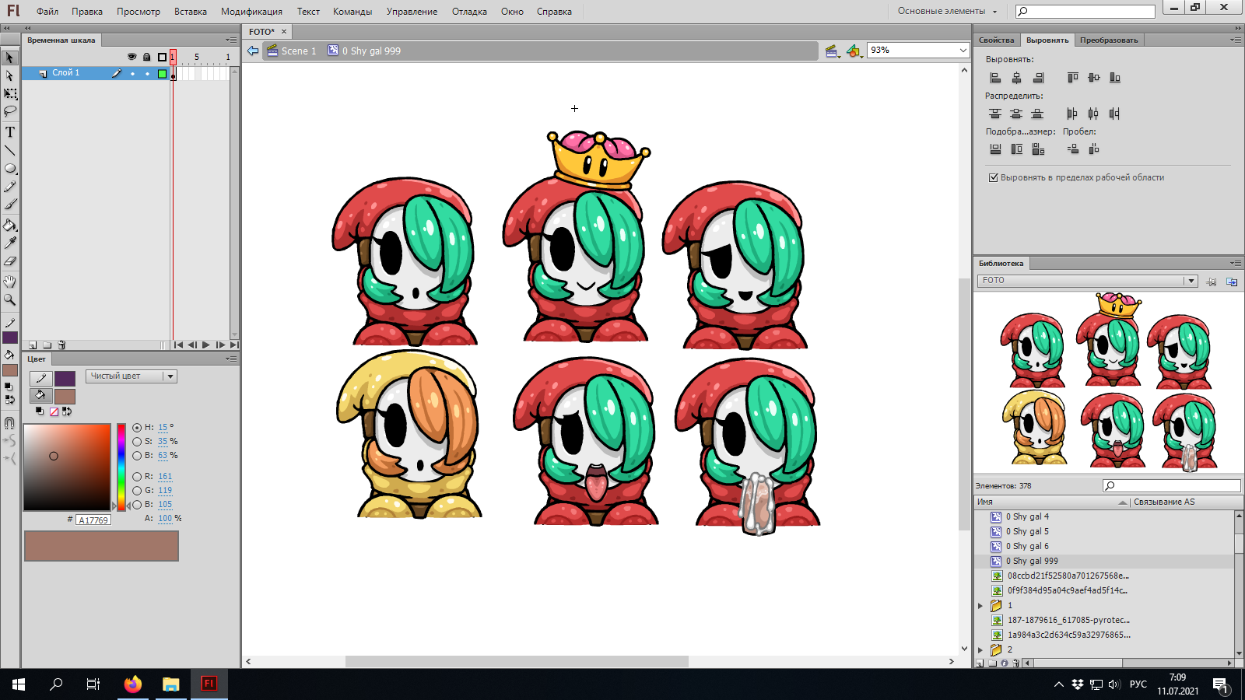Select the Text tool
The image size is (1245, 700).
(x=10, y=132)
